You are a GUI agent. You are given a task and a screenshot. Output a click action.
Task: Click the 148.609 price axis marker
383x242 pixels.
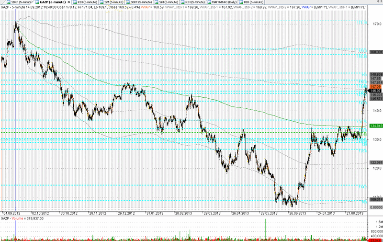[x=376, y=74]
